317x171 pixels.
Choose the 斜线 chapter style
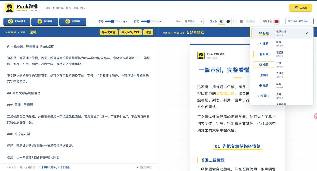pos(282,44)
